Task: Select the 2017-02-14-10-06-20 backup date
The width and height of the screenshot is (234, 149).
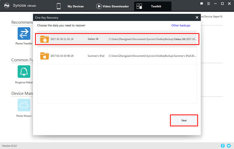Action: tap(62, 56)
